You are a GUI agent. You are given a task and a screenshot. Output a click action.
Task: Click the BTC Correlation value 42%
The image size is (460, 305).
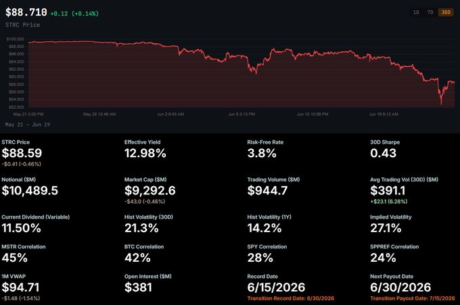tap(137, 258)
